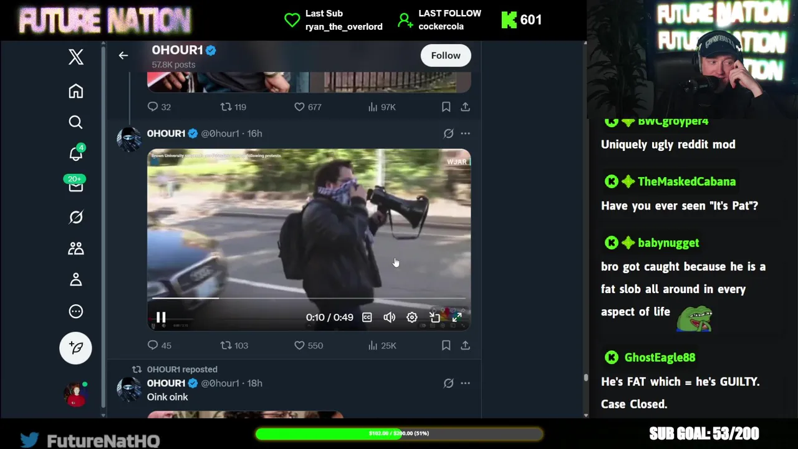Screen dimensions: 798x449
Task: Click the 18h timestamp on Oink post
Action: tap(254, 383)
